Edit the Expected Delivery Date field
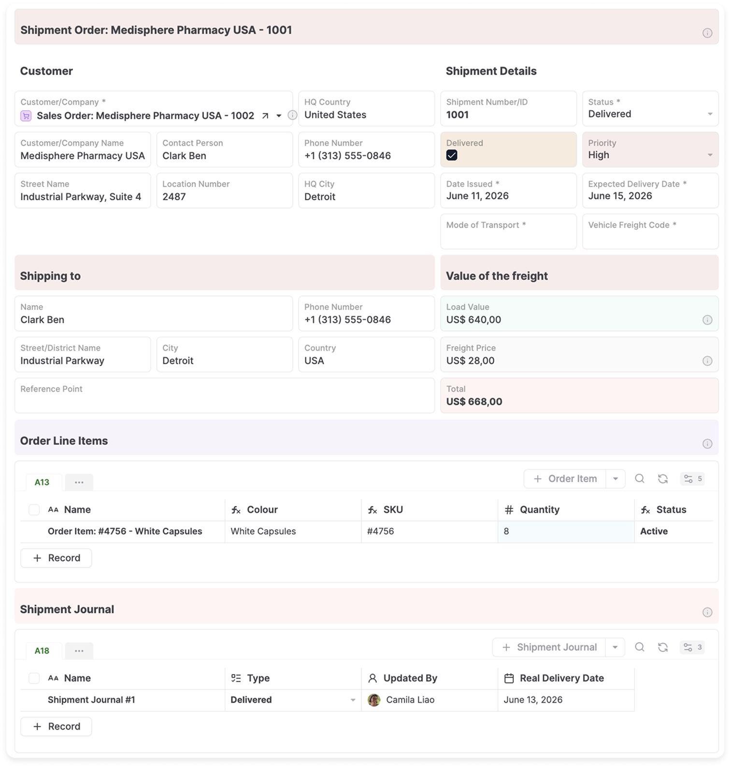 pyautogui.click(x=650, y=191)
